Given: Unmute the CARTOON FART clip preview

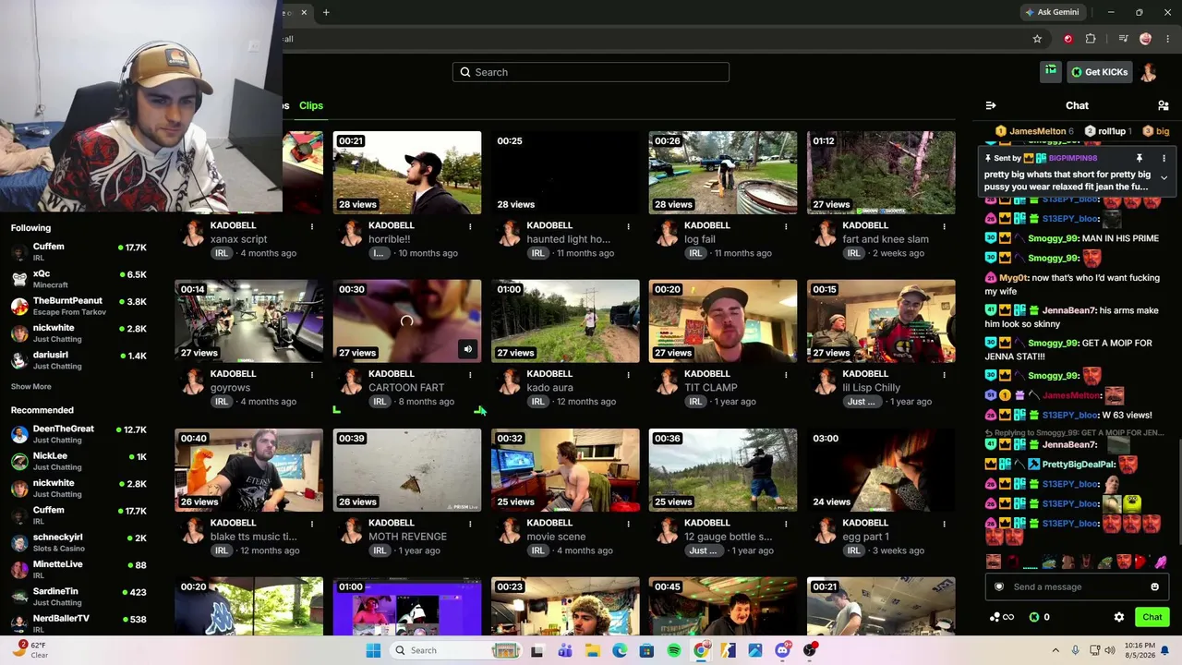Looking at the screenshot, I should (x=467, y=349).
